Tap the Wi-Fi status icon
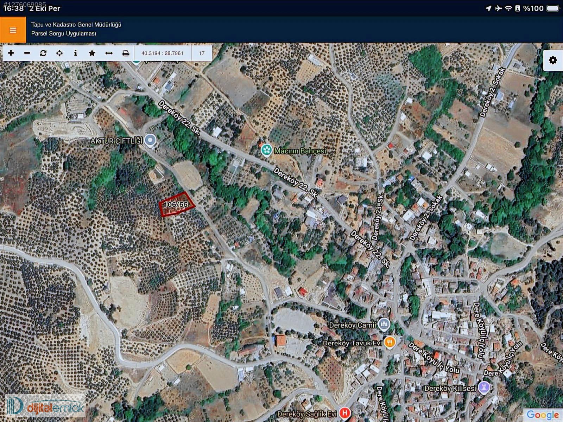Image resolution: width=563 pixels, height=422 pixels. pyautogui.click(x=508, y=8)
